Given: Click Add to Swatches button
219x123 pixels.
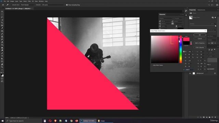Looking at the screenshot, I should point(200,43).
